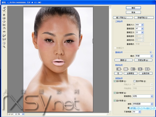The image size is (156, 117).
Task: Click the 万能 logo on the IME bar
Action: click(133, 108)
